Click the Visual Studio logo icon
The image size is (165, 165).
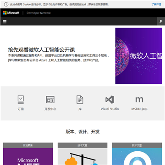[x=110, y=99]
